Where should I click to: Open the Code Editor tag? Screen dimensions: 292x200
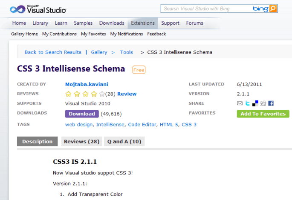[142, 125]
